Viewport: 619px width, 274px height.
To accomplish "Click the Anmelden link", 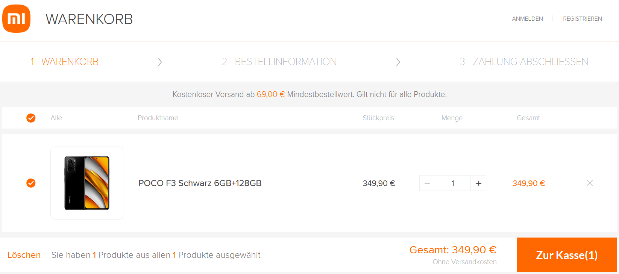I will (x=527, y=19).
